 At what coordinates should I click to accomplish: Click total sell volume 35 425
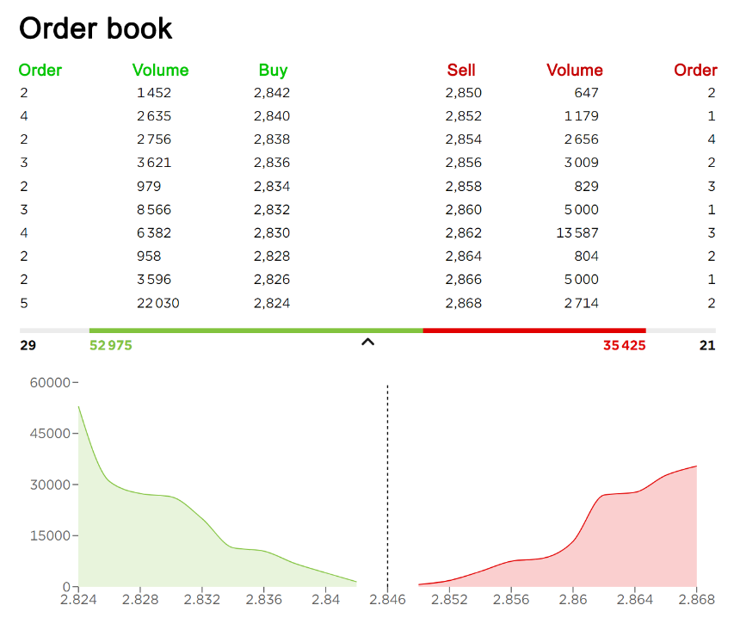pos(624,345)
